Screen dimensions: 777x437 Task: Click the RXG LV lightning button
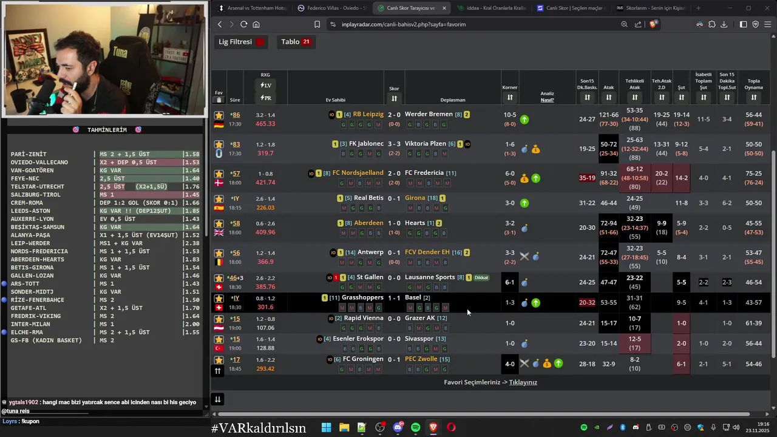click(x=265, y=86)
